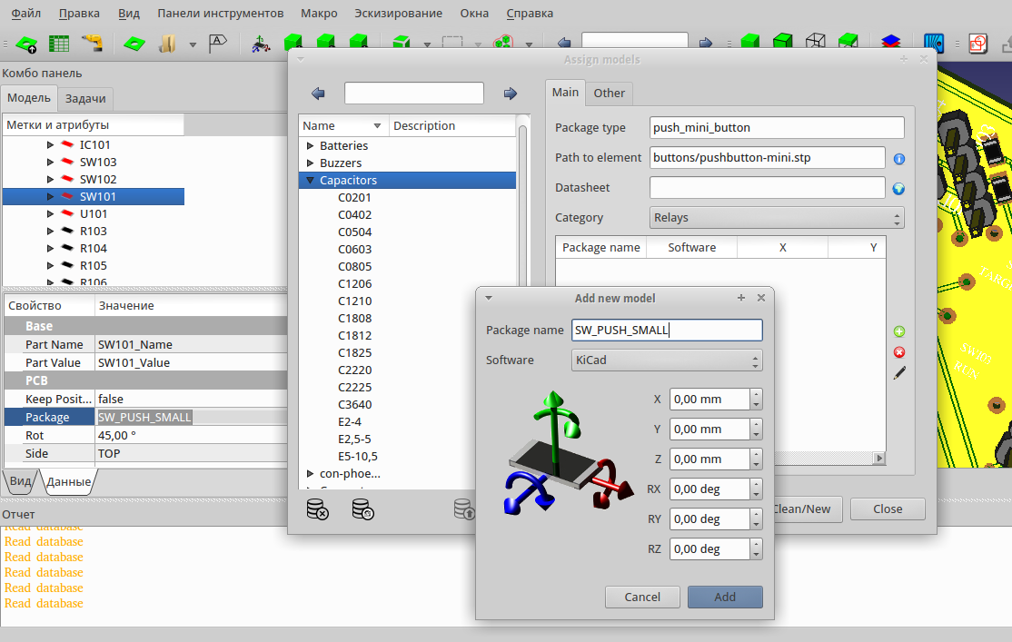This screenshot has height=642, width=1012.
Task: Click the red delete icon in Assign models
Action: tap(899, 351)
